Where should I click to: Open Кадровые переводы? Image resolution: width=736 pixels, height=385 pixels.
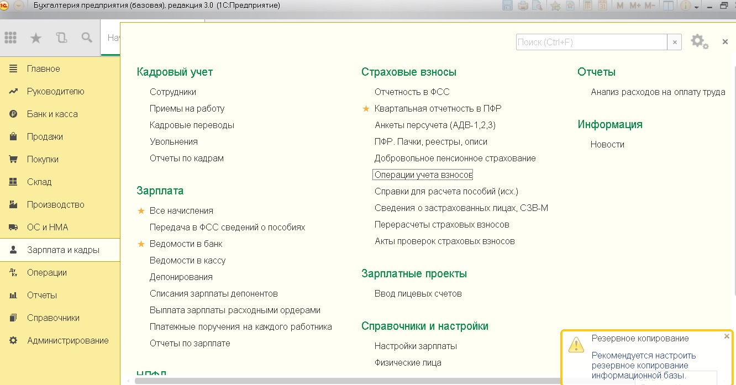[192, 125]
